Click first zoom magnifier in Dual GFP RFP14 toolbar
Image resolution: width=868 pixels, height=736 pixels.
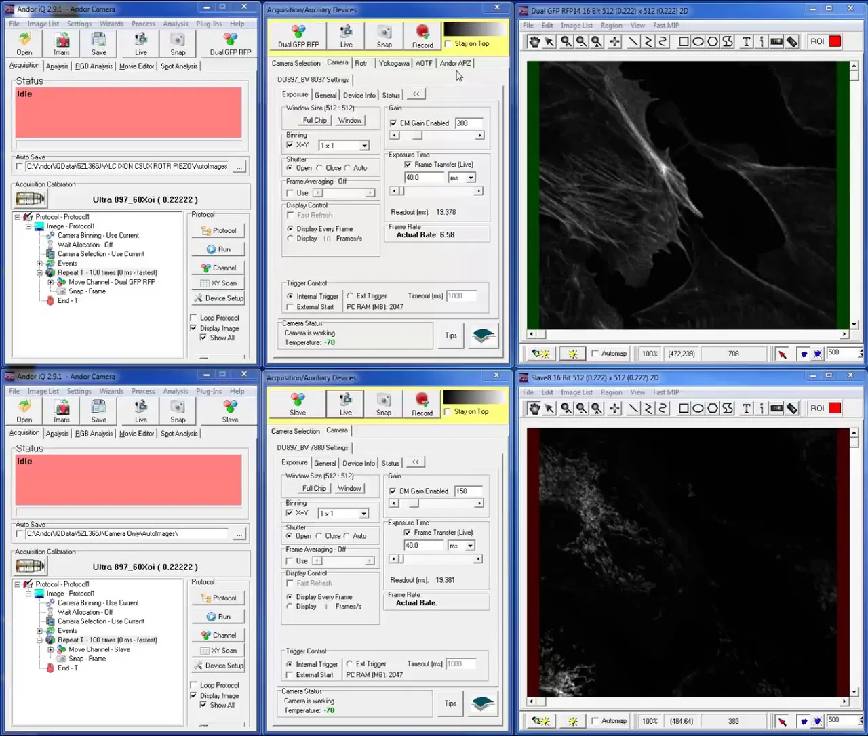[x=566, y=41]
